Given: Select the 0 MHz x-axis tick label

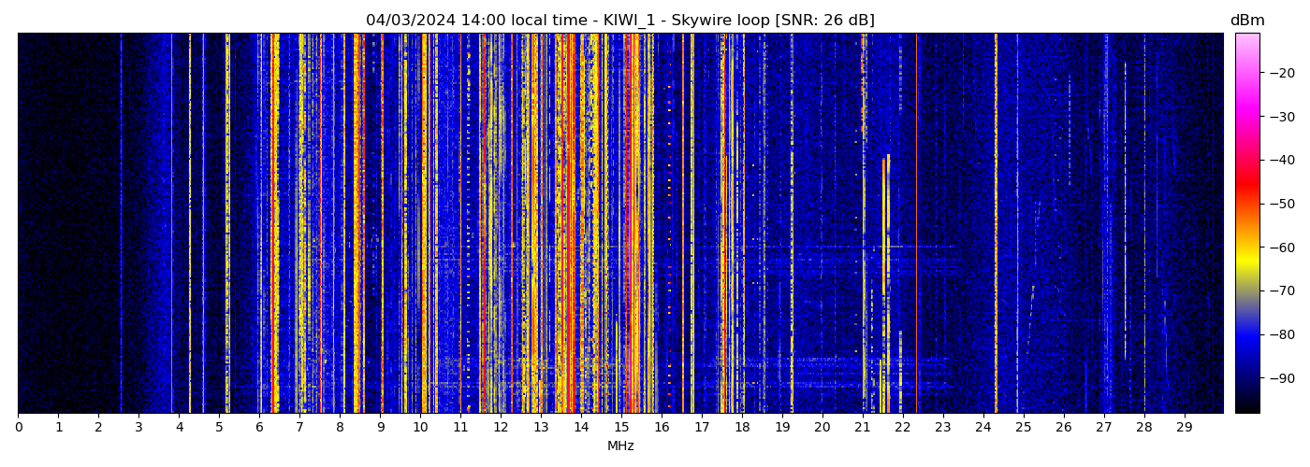Looking at the screenshot, I should tap(19, 427).
